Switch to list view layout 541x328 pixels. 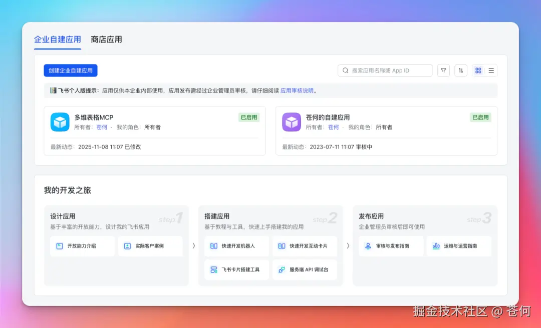point(491,70)
